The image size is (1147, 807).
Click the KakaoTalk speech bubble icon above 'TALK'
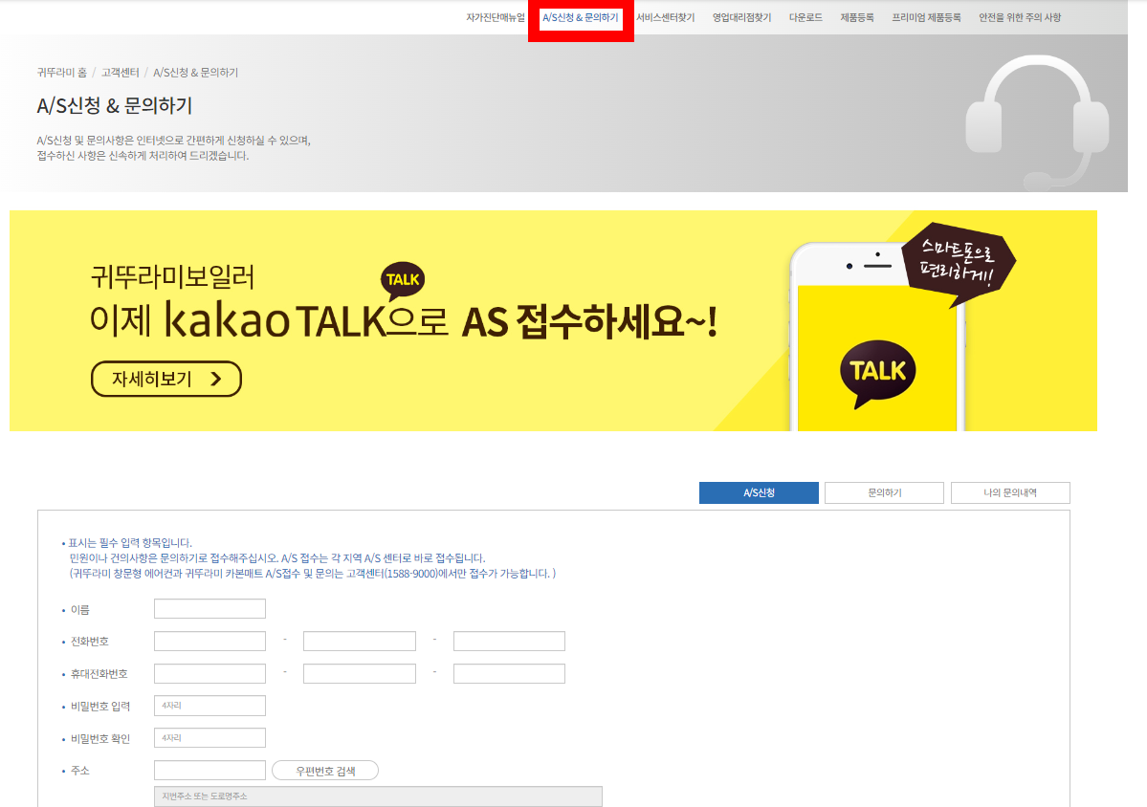402,280
